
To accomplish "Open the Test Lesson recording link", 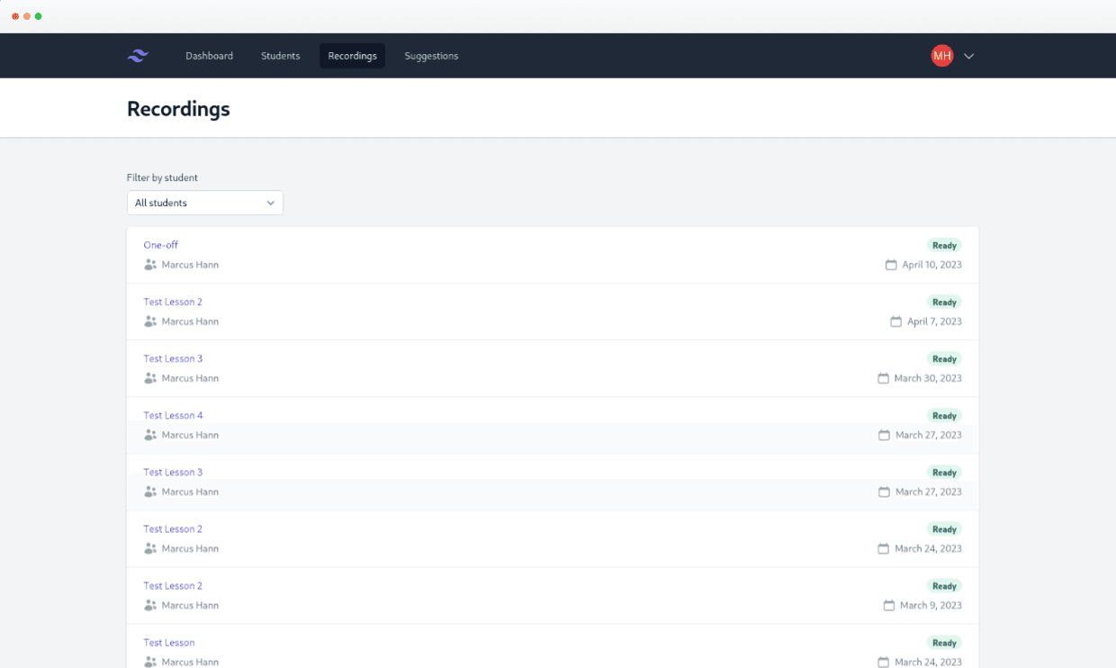I will tap(169, 642).
